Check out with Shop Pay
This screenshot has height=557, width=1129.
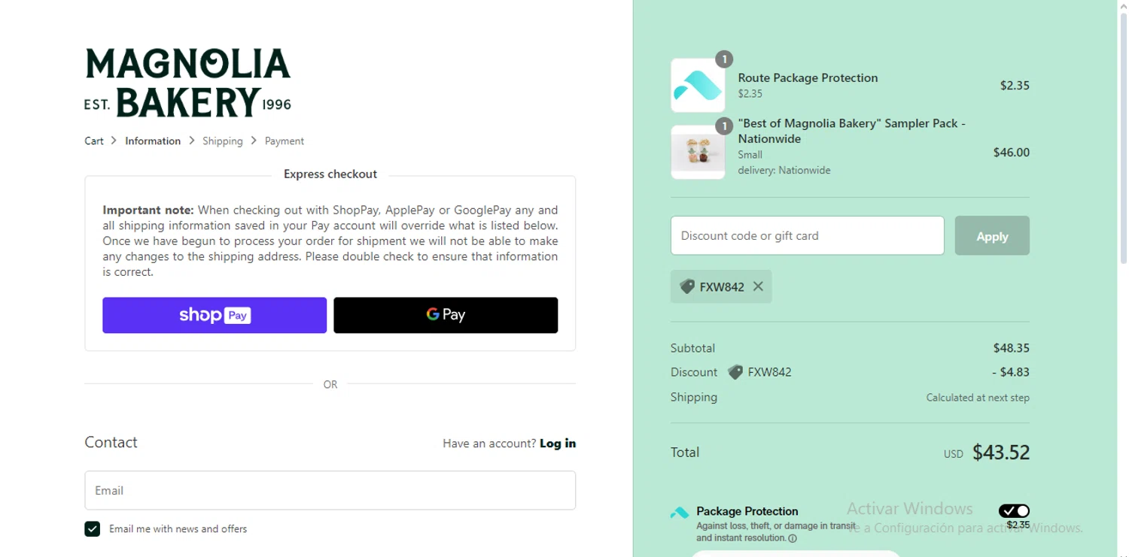[215, 315]
